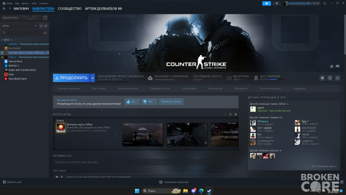Click the library search input field

(24, 33)
